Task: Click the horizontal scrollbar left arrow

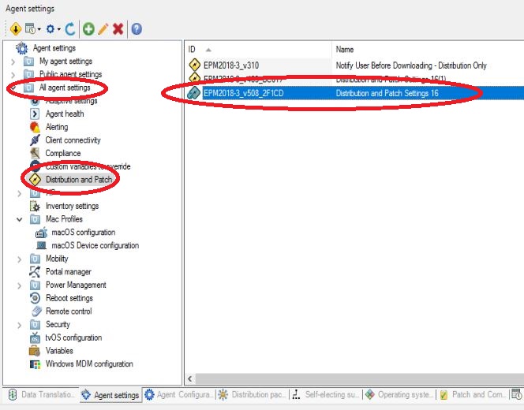Action: point(190,378)
